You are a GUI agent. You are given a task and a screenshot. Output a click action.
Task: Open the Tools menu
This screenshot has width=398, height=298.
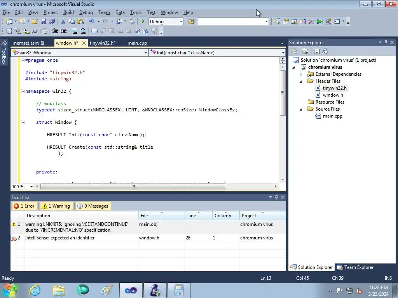(136, 12)
